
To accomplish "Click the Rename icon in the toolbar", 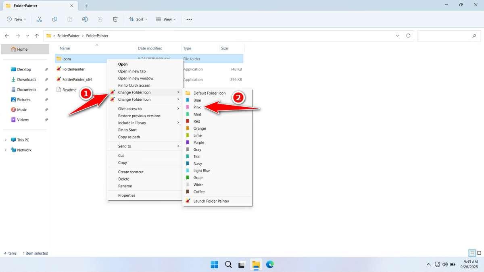I will coord(85,19).
